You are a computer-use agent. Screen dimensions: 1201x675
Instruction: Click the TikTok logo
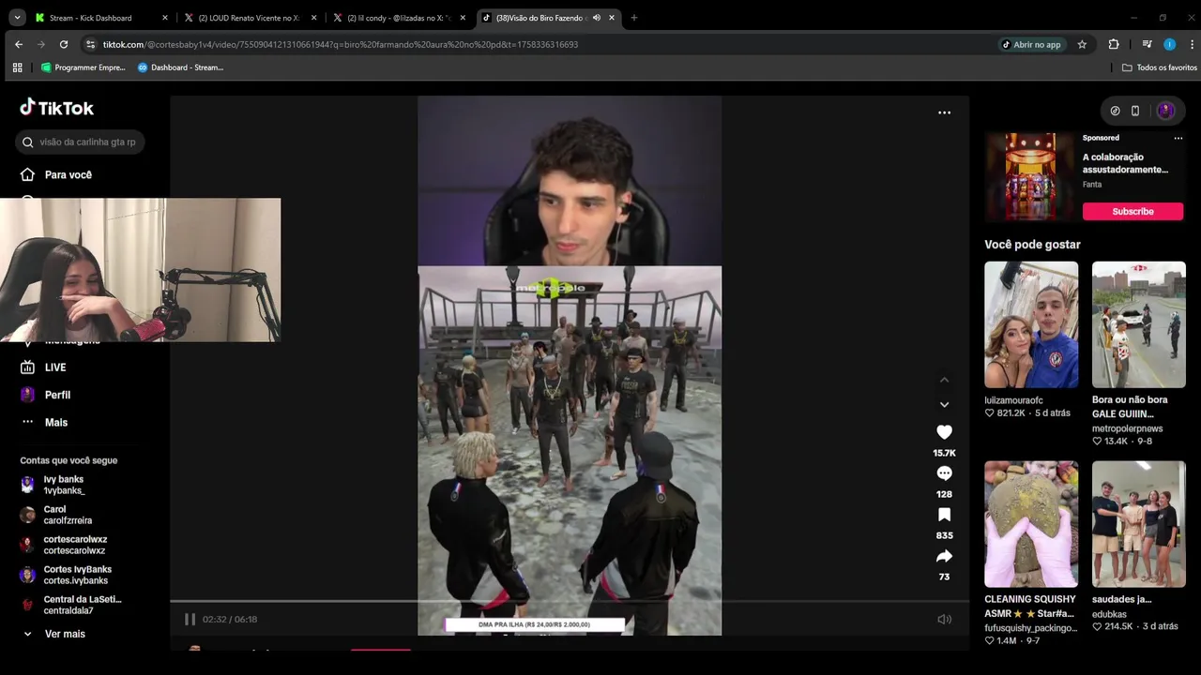point(57,108)
